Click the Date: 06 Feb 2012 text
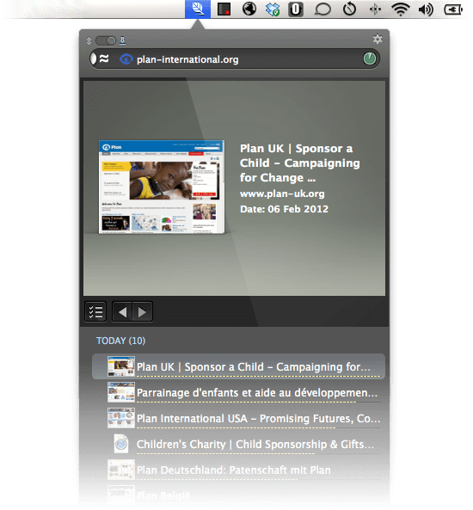Image resolution: width=473 pixels, height=510 pixels. click(x=284, y=209)
